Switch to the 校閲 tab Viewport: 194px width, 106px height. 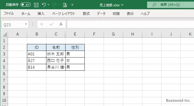(116, 14)
